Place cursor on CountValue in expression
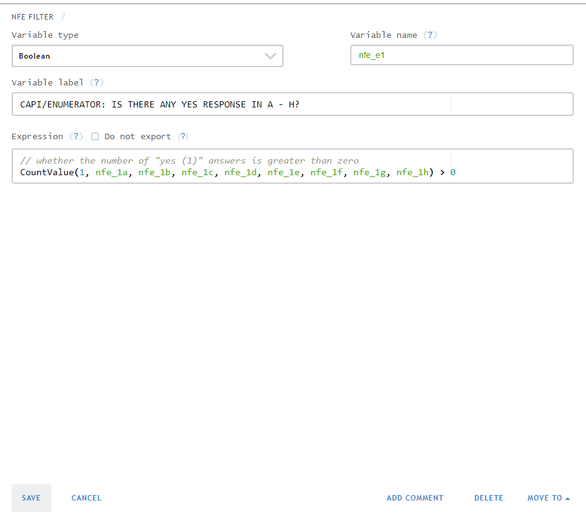The height and width of the screenshot is (517, 586). pyautogui.click(x=46, y=173)
